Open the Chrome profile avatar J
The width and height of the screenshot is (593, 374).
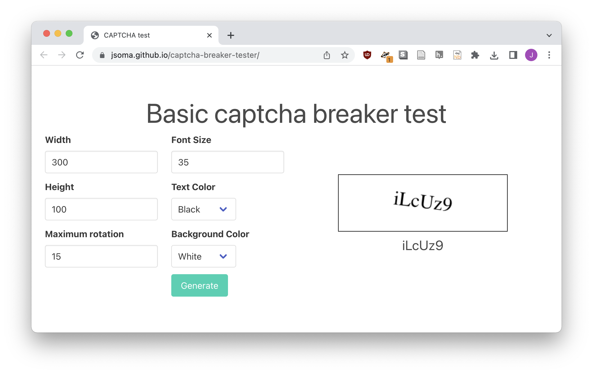pyautogui.click(x=531, y=55)
